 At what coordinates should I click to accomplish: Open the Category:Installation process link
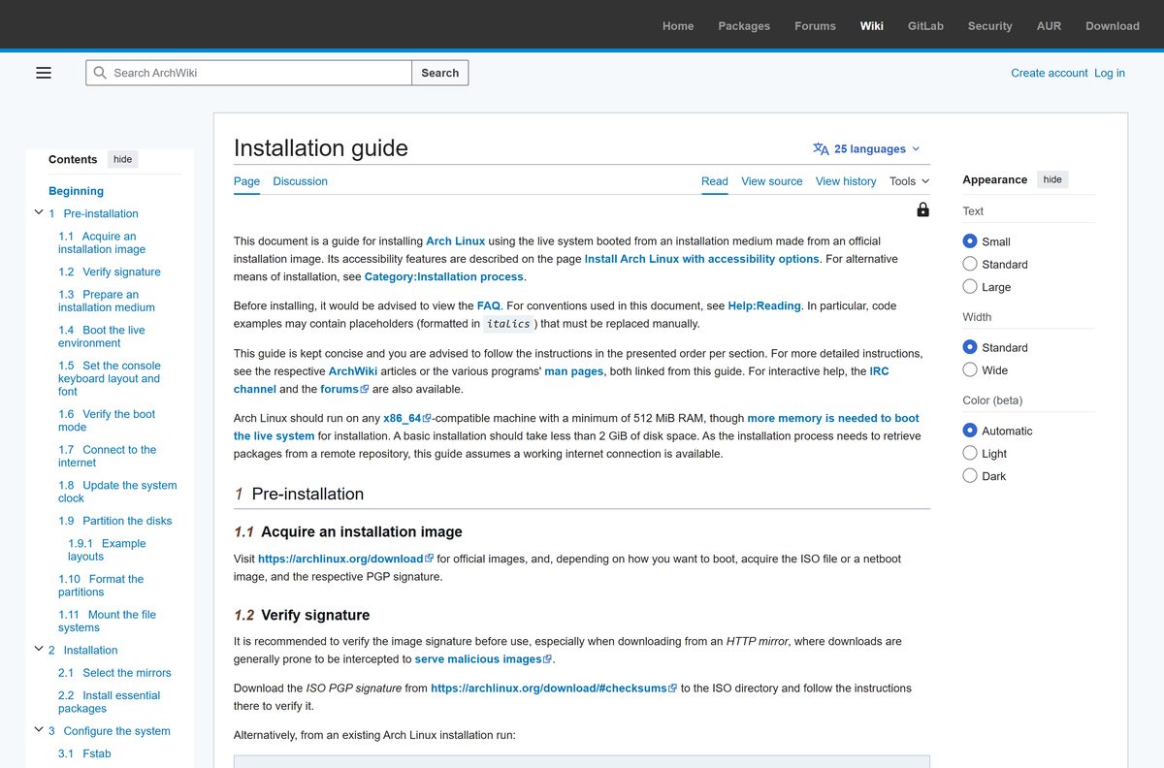444,277
